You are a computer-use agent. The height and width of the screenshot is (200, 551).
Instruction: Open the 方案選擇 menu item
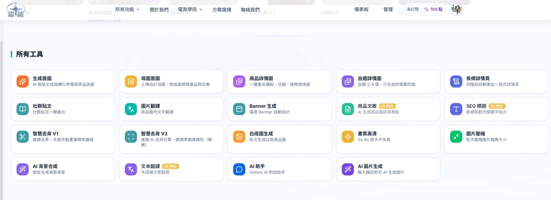(222, 10)
